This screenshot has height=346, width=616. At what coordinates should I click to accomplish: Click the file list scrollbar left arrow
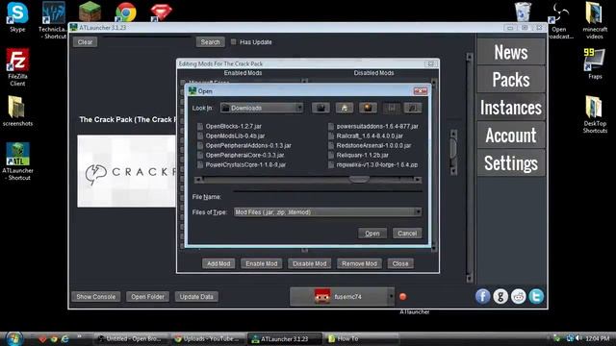(x=198, y=180)
